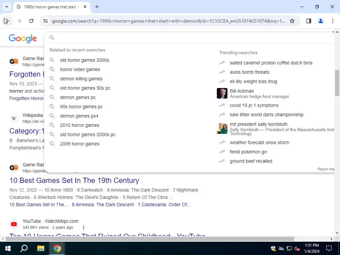Screen dimensions: 340x255
Task: Reload the current page
Action: [x=31, y=21]
